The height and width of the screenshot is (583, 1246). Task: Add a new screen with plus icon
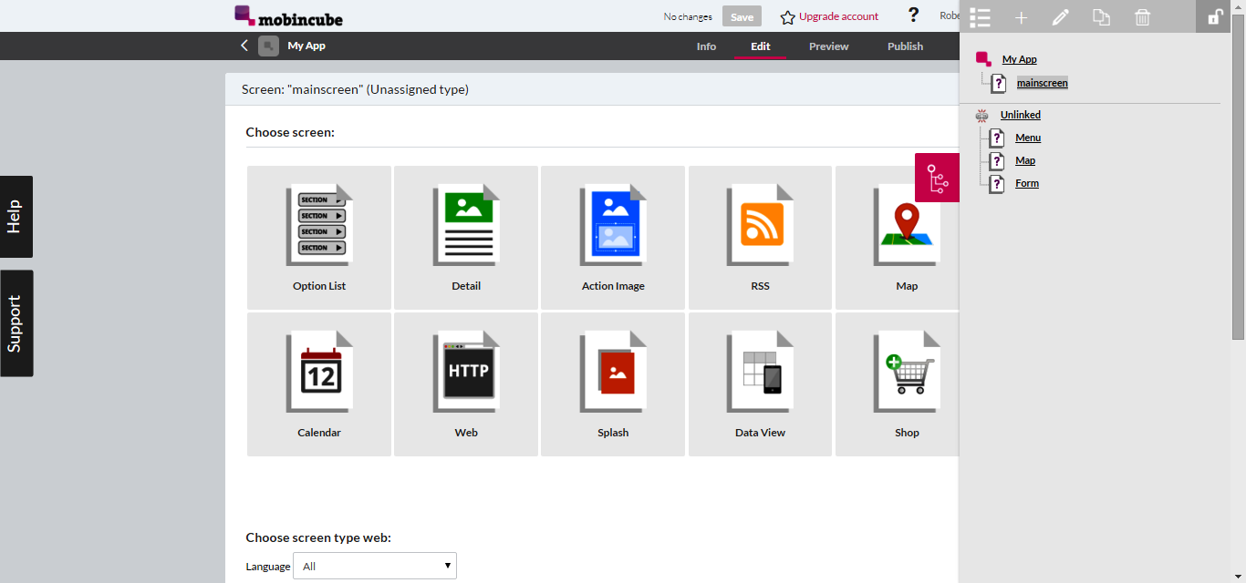(x=1021, y=17)
